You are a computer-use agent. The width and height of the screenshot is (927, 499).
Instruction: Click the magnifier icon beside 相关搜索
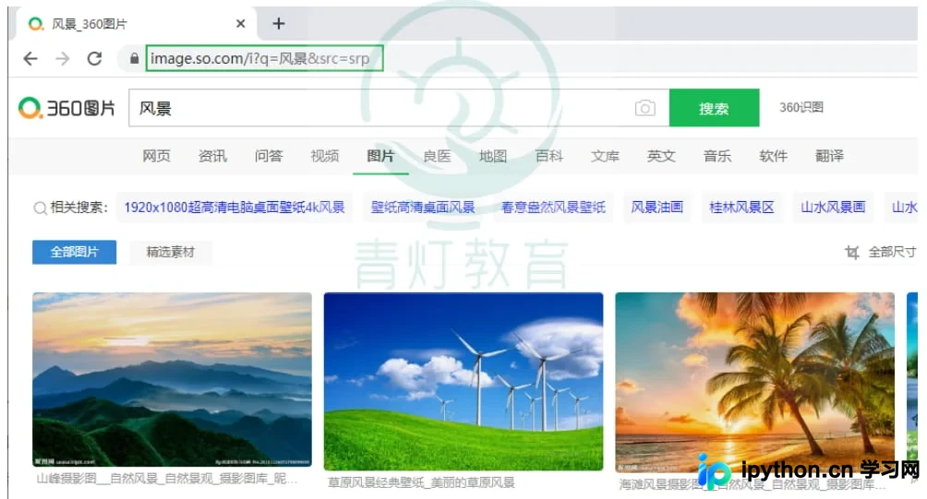(40, 208)
